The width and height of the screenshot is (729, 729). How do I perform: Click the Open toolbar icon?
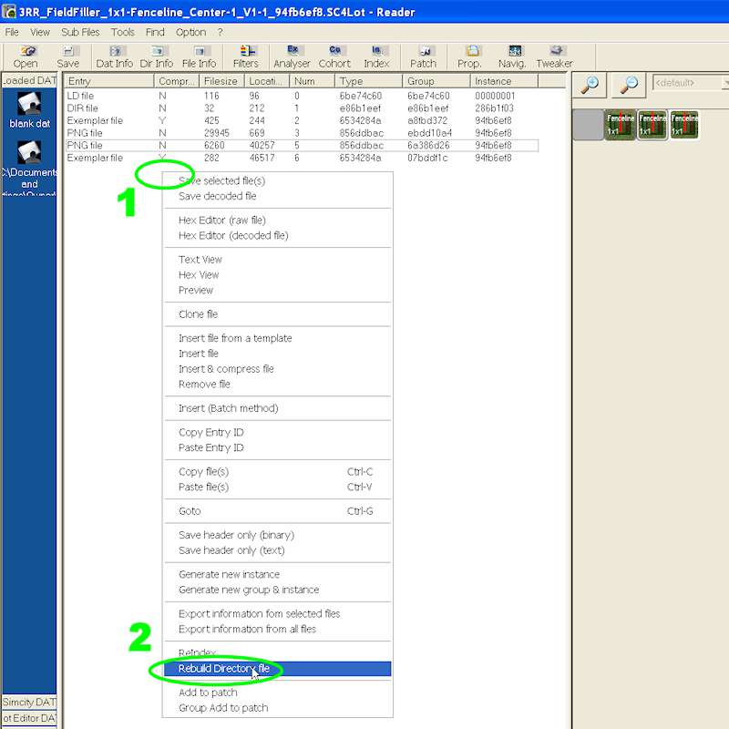(x=26, y=57)
